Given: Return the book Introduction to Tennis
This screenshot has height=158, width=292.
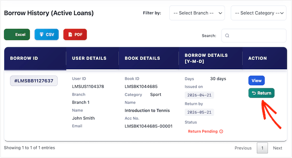Looking at the screenshot, I should point(262,93).
